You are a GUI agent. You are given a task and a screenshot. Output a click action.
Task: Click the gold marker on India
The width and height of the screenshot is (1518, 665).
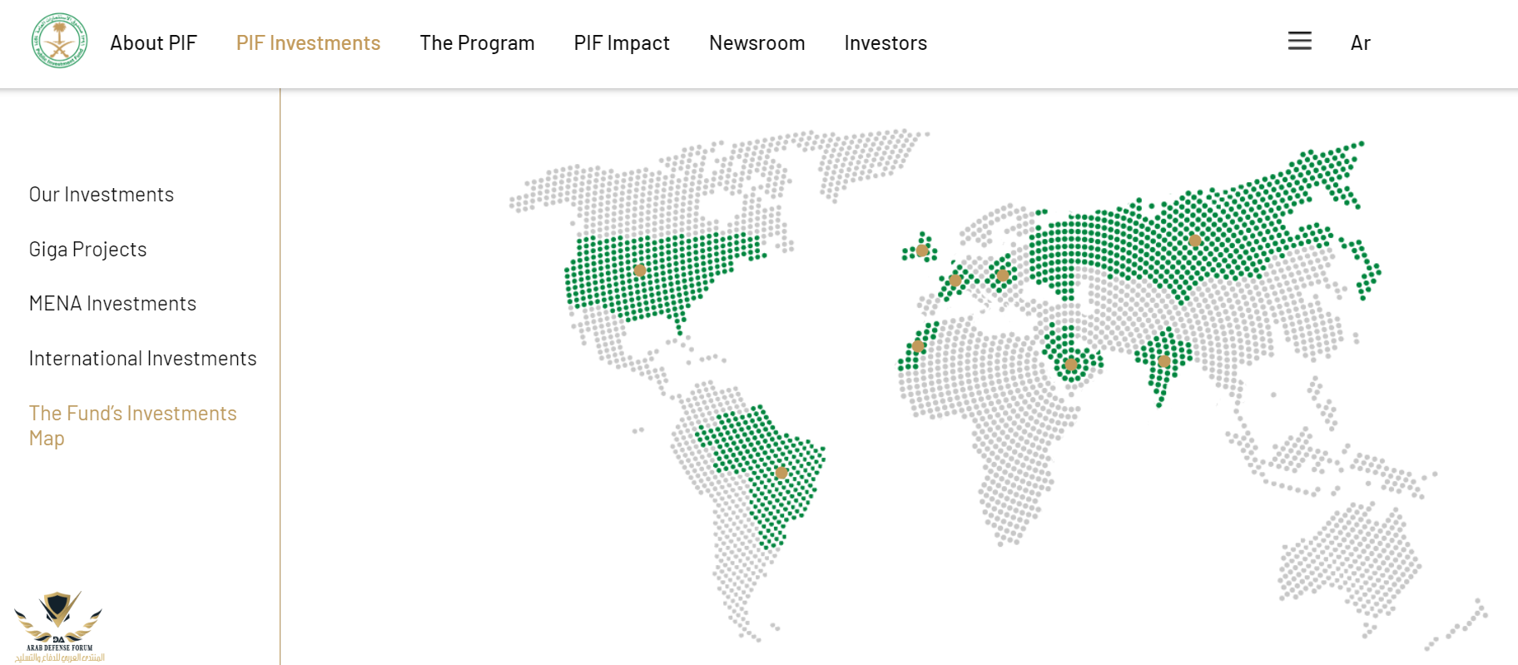point(1163,361)
